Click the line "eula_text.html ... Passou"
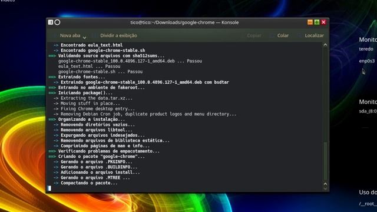Screen dimensions: 377x212 [89, 67]
